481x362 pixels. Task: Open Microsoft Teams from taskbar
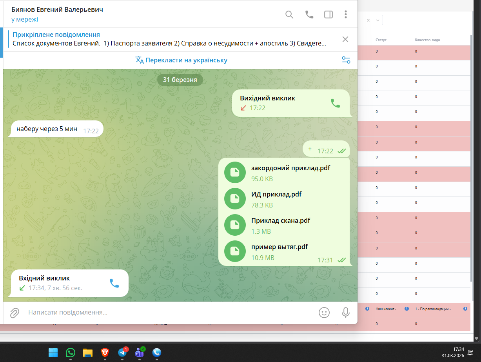tap(139, 353)
